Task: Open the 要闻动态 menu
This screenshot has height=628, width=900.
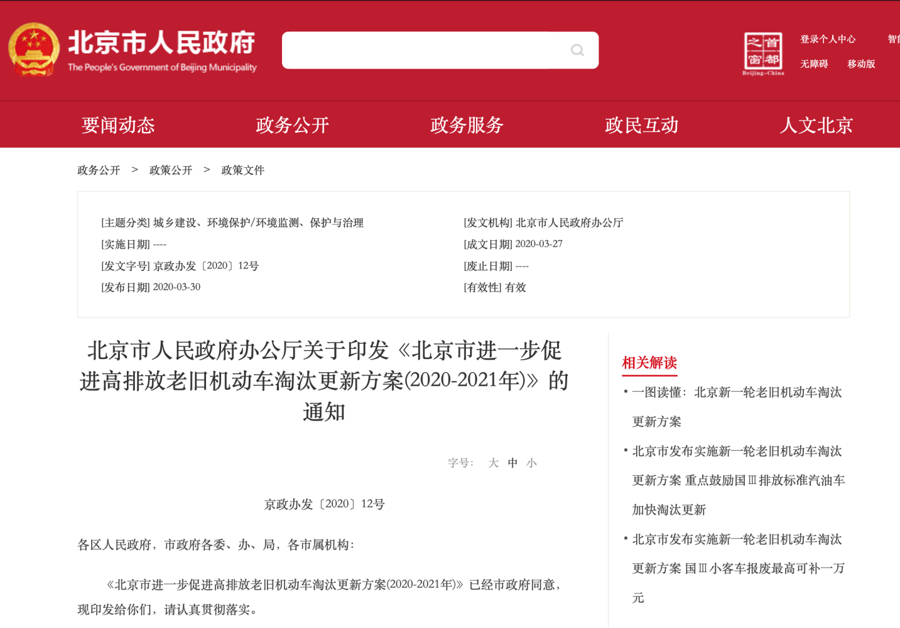Action: 118,125
